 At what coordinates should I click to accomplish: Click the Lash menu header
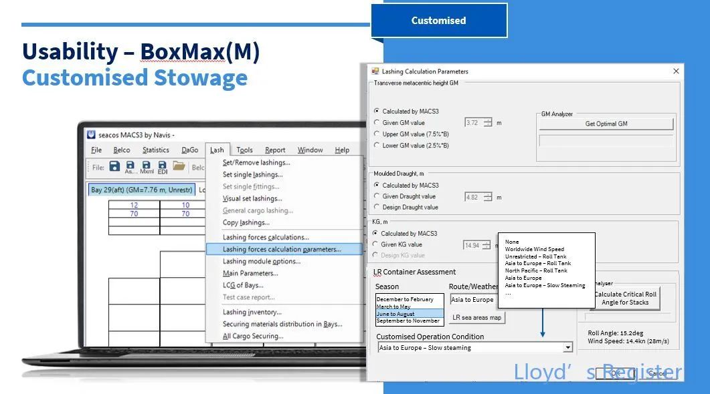coord(217,150)
